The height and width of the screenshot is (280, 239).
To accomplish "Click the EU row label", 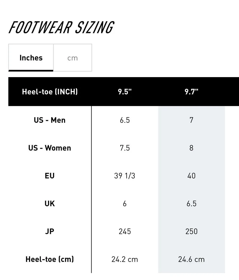I will point(50,176).
